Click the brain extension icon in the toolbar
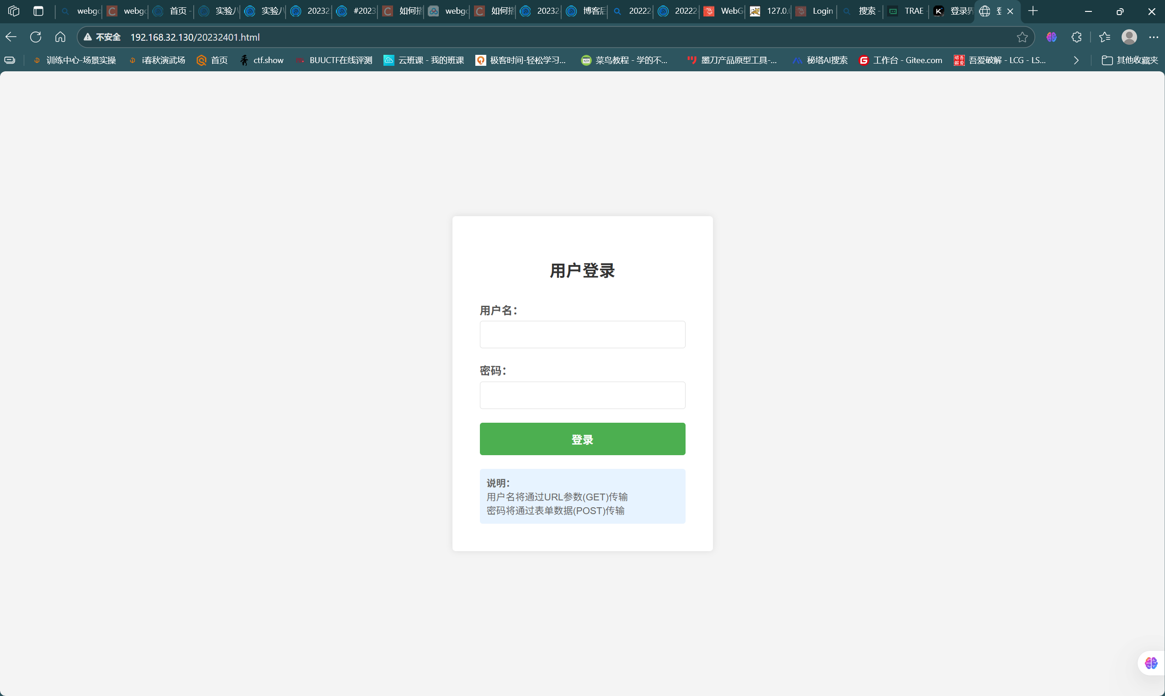 tap(1052, 37)
